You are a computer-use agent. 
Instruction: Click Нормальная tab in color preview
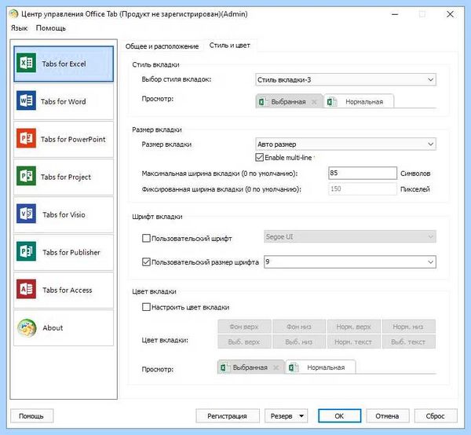[x=321, y=367]
